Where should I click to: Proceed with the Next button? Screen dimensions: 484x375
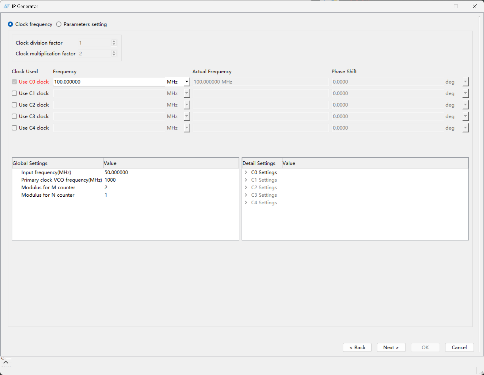[391, 347]
